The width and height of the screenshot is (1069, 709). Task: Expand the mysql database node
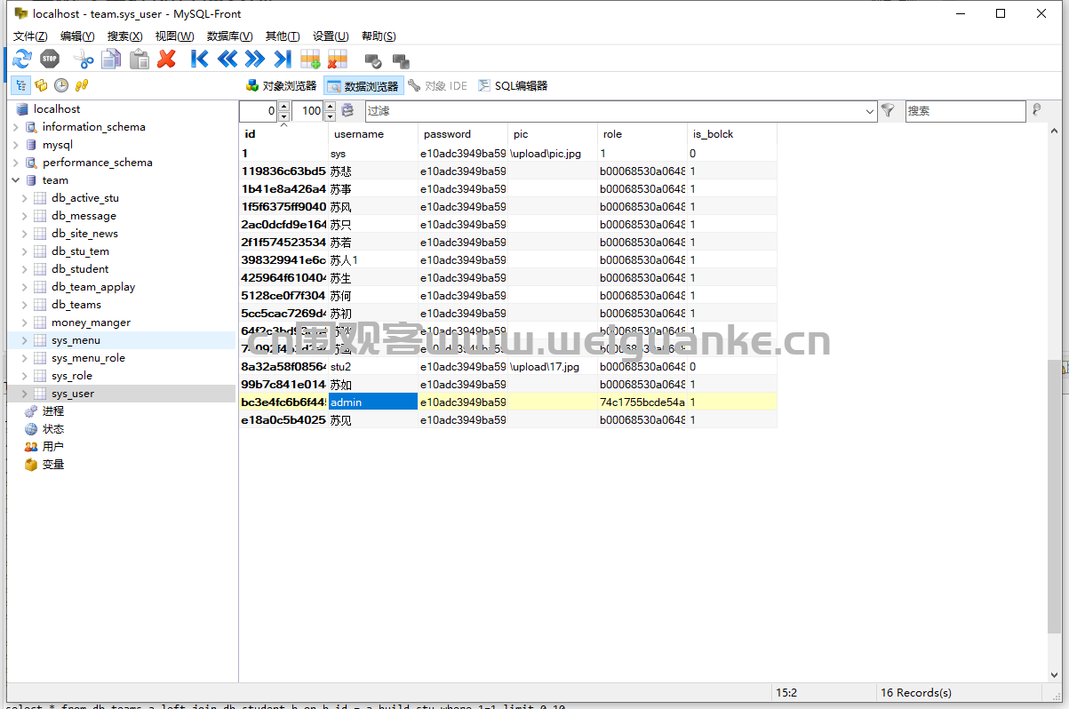pos(15,145)
